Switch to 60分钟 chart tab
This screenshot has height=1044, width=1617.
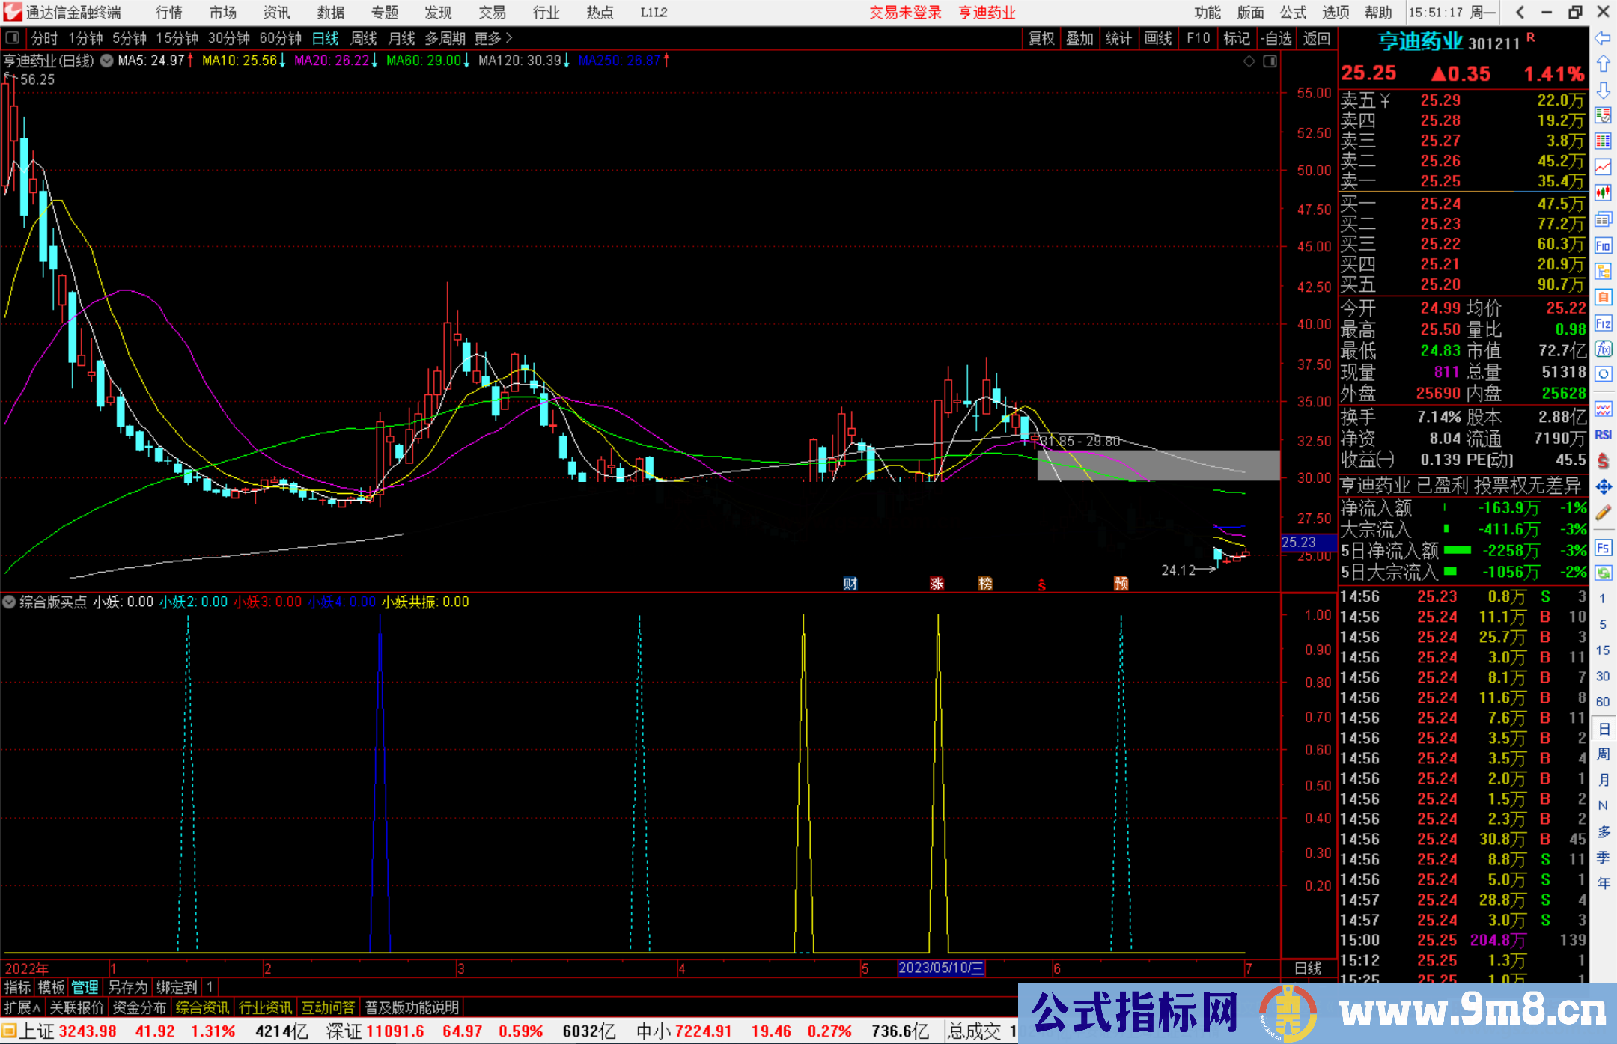pos(280,38)
